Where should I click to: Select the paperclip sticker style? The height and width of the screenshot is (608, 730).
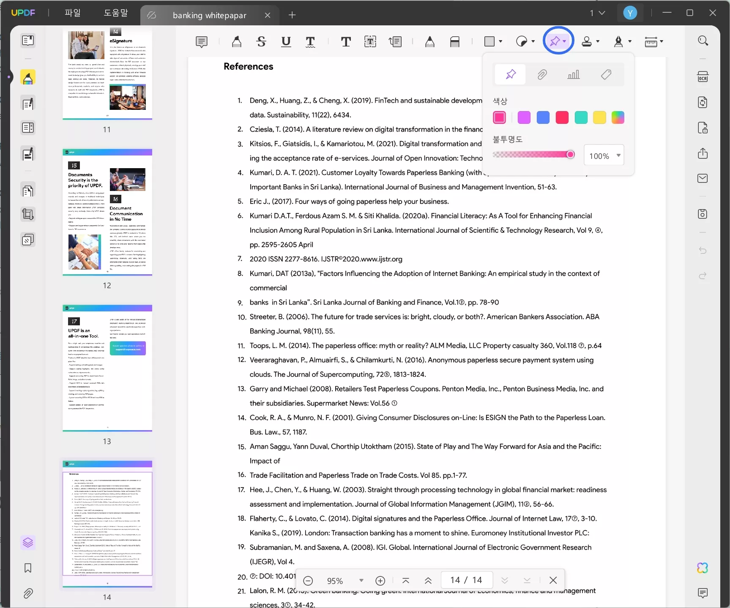[x=542, y=75]
